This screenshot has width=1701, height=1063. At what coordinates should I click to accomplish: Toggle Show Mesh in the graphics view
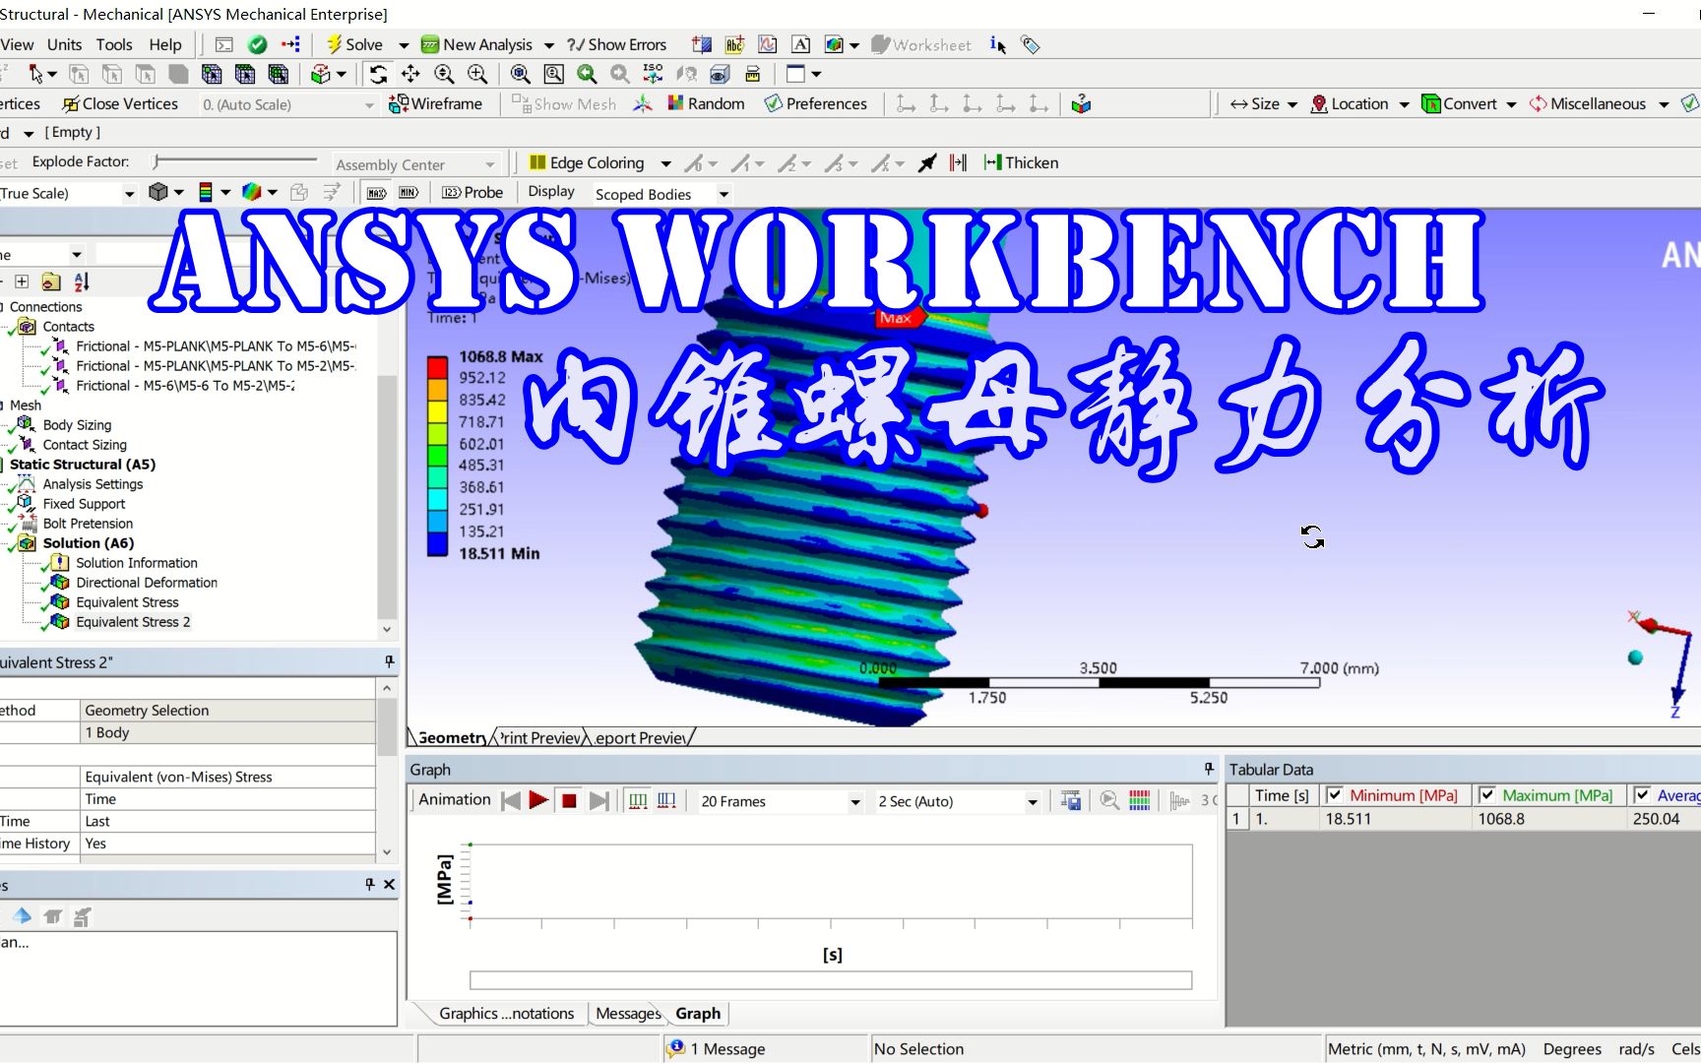click(564, 103)
